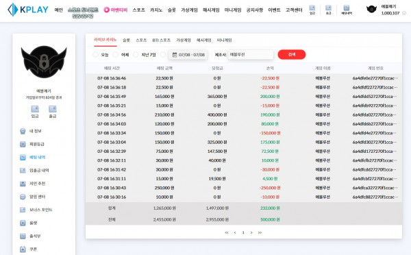This screenshot has height=255, width=411.
Task: Switch to the 스포츠 tab in history panel
Action: [141, 40]
